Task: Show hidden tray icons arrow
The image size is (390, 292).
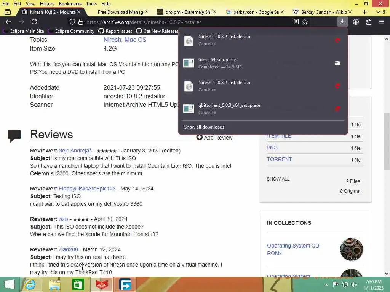Action: (x=326, y=285)
